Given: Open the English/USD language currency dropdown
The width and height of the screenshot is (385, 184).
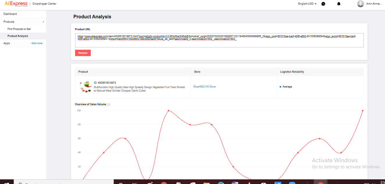Looking at the screenshot, I should tap(307, 4).
